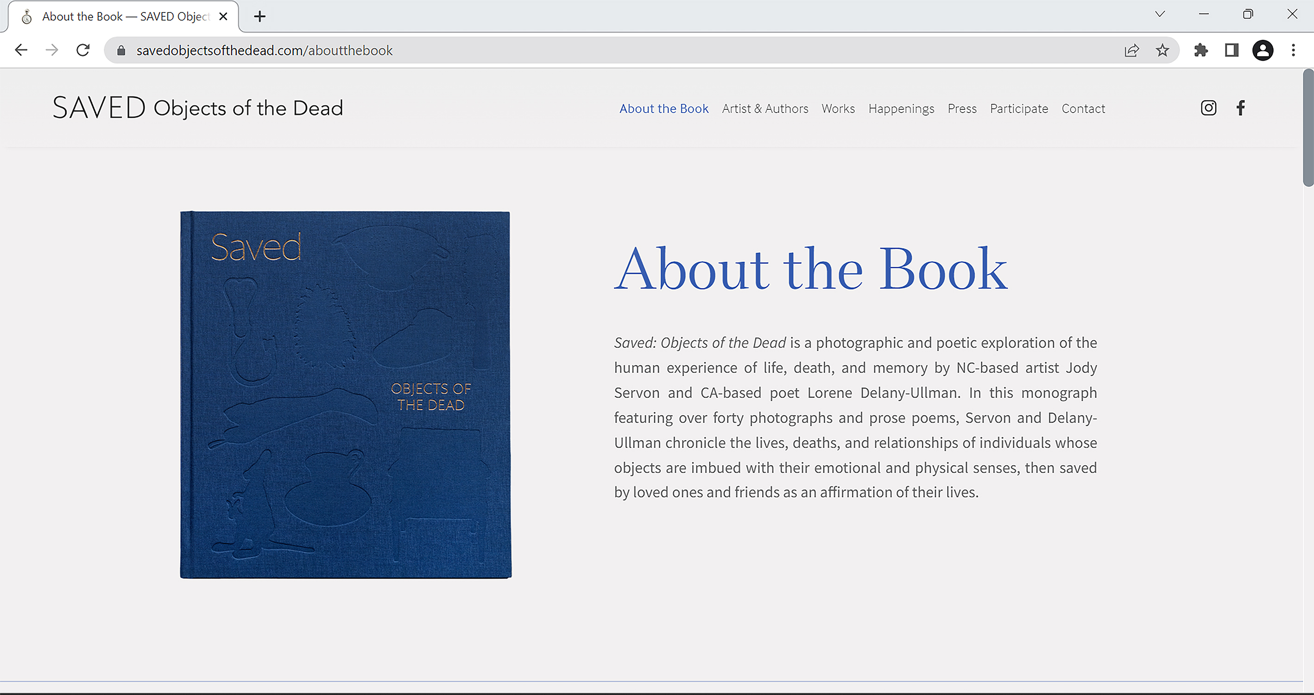1314x695 pixels.
Task: Open the browser extensions puzzle icon
Action: pos(1201,51)
